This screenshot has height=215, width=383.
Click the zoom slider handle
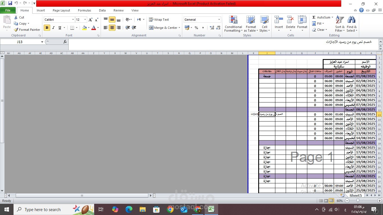click(358, 201)
